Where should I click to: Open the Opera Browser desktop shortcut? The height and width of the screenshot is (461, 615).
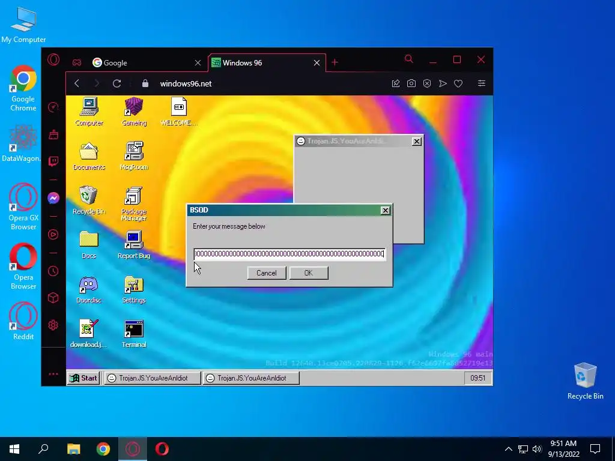pos(23,267)
